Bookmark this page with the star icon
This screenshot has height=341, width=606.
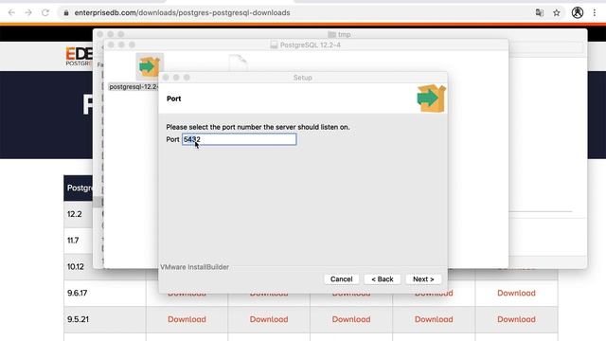[x=557, y=12]
